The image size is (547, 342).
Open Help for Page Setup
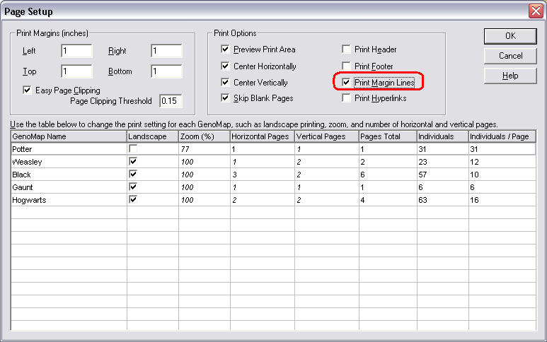click(x=510, y=76)
